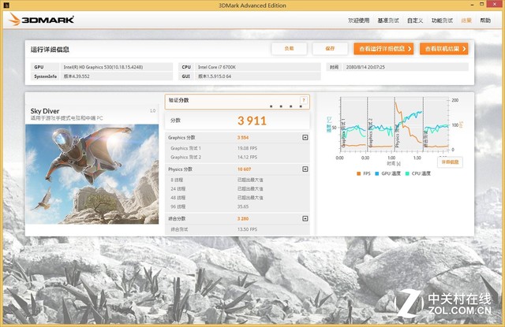Click the 详细信息 button below the chart
Screen dimensions: 505x327
click(x=450, y=162)
